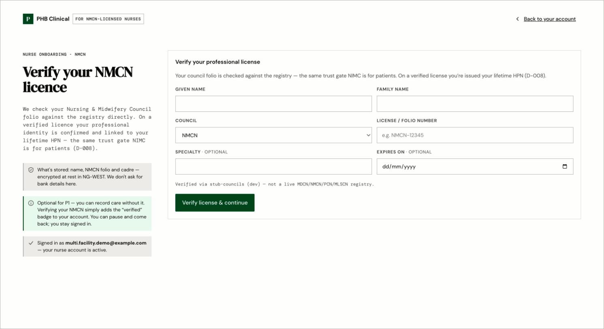The width and height of the screenshot is (604, 329).
Task: Click the SPECIALTY · OPTIONAL label
Action: 201,152
